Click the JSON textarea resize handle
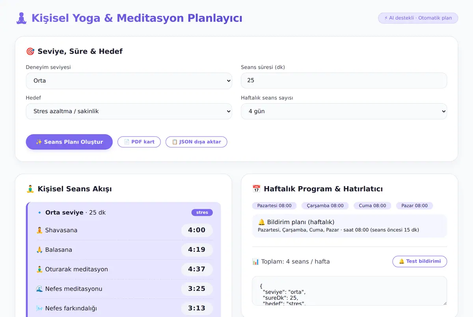 (x=444, y=303)
